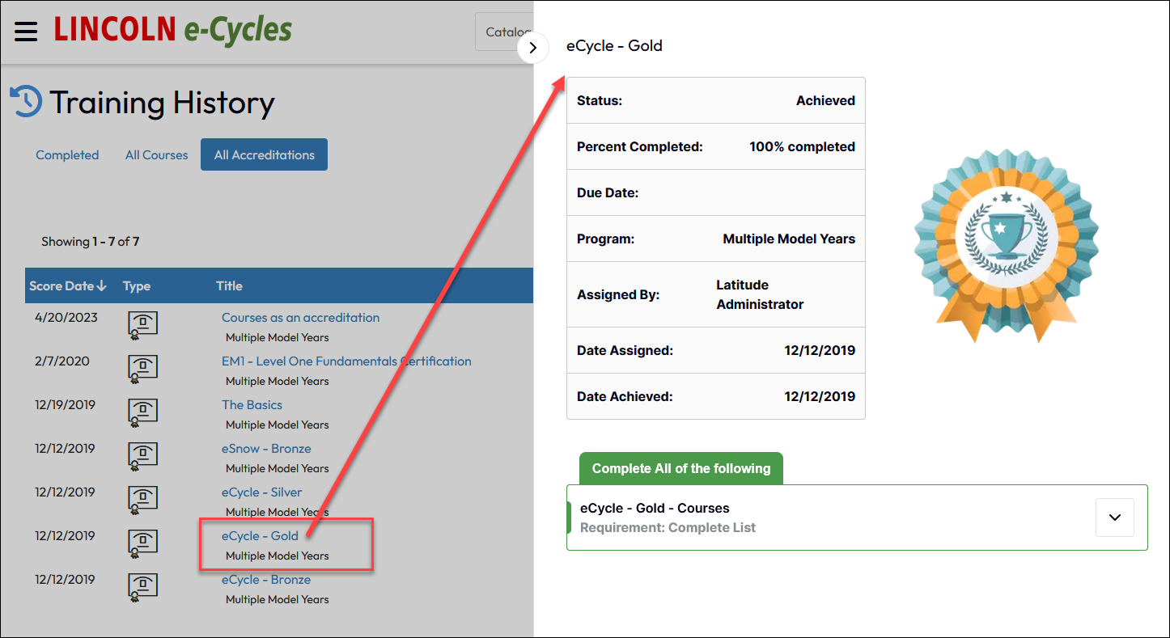Open EM1 - Level One Fundamentals Certification
This screenshot has height=638, width=1170.
[346, 361]
